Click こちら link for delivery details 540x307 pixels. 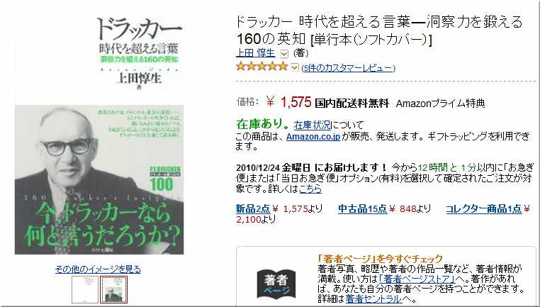click(310, 189)
